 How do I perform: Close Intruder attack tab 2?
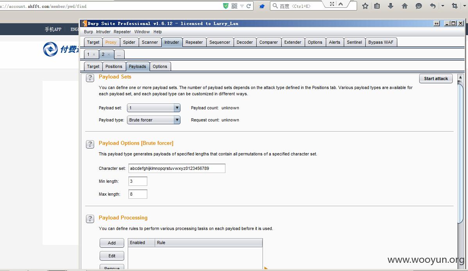(x=109, y=54)
